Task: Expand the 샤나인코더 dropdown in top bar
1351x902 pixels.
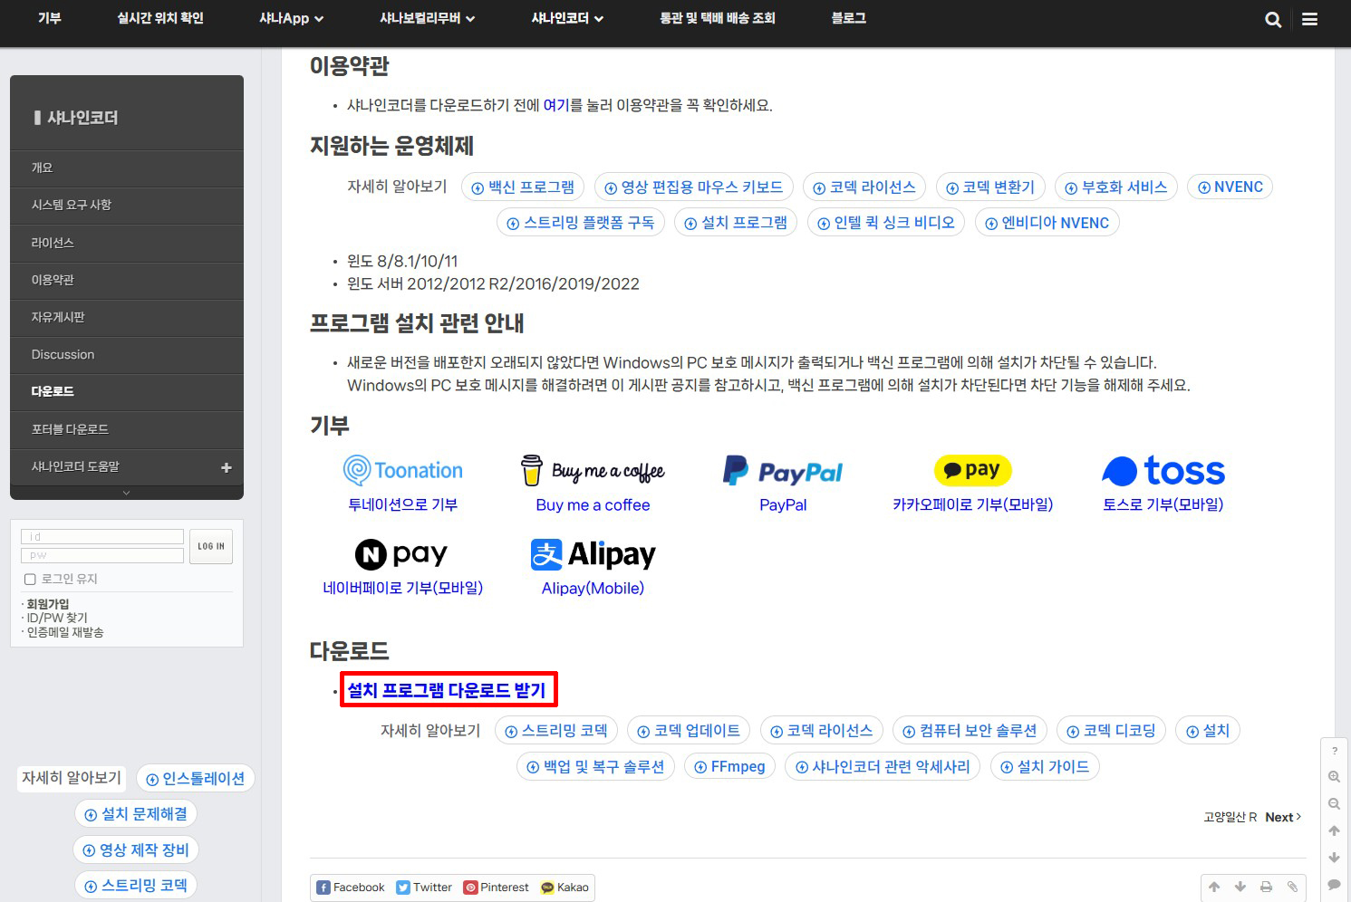Action: [x=567, y=18]
